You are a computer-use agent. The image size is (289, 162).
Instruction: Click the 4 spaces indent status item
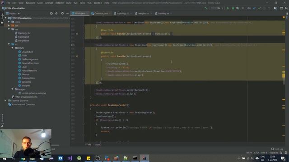pos(274,153)
